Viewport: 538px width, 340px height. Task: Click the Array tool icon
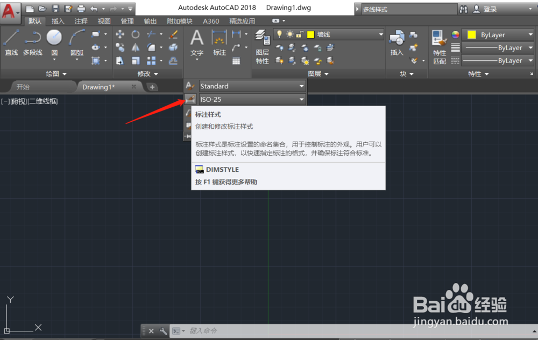click(x=151, y=61)
